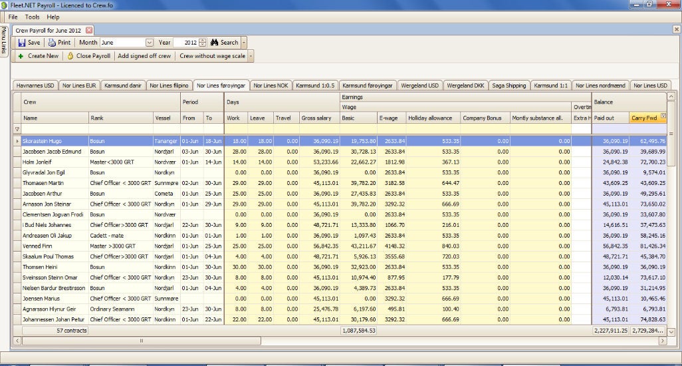Close the Crew Payroll for June 2012 tab
682x366 pixels.
coord(89,30)
